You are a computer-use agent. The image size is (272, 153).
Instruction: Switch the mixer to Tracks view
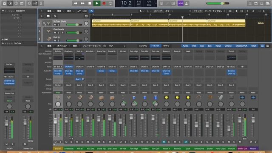tap(155, 46)
